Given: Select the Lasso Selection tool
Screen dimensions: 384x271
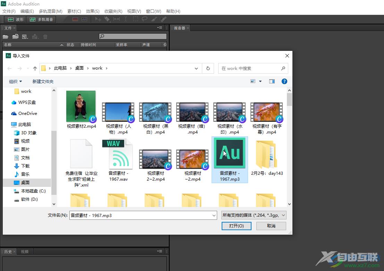Looking at the screenshot, I should 145,19.
